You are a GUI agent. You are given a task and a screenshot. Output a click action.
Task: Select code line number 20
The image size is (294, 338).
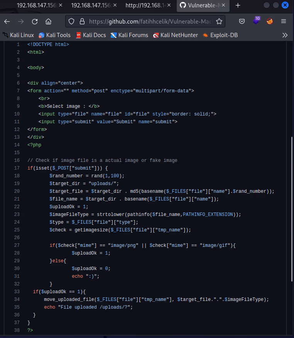tap(17, 191)
